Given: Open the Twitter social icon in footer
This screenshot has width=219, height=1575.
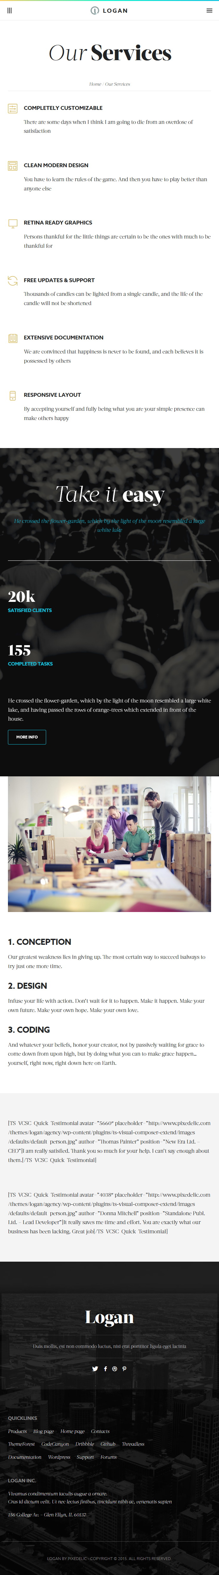Looking at the screenshot, I should click(95, 1368).
